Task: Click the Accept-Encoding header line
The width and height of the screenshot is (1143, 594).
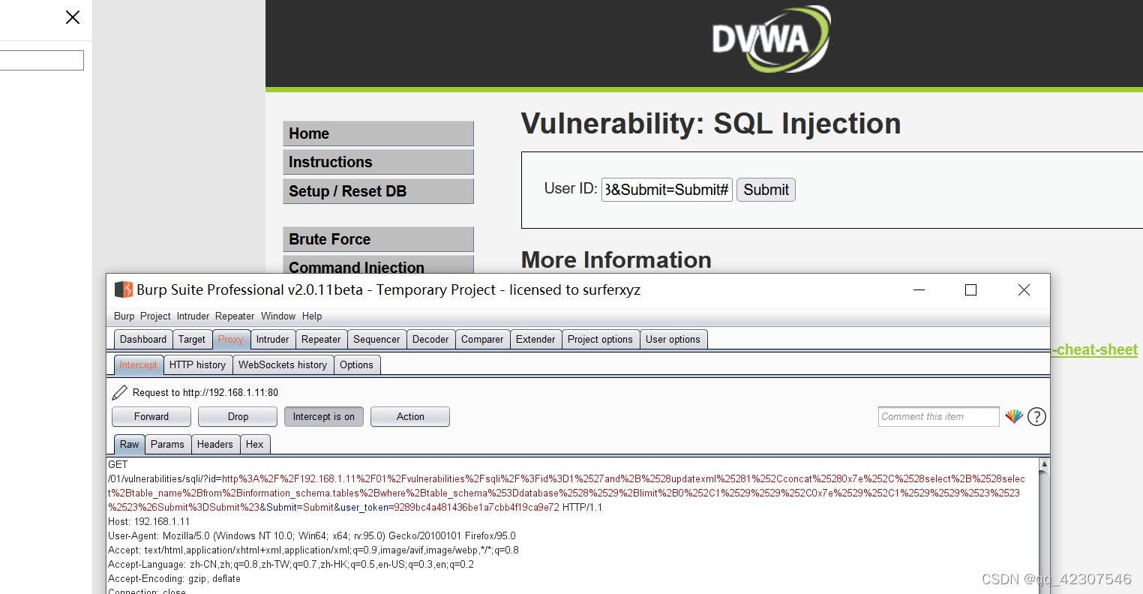Action: [x=174, y=578]
